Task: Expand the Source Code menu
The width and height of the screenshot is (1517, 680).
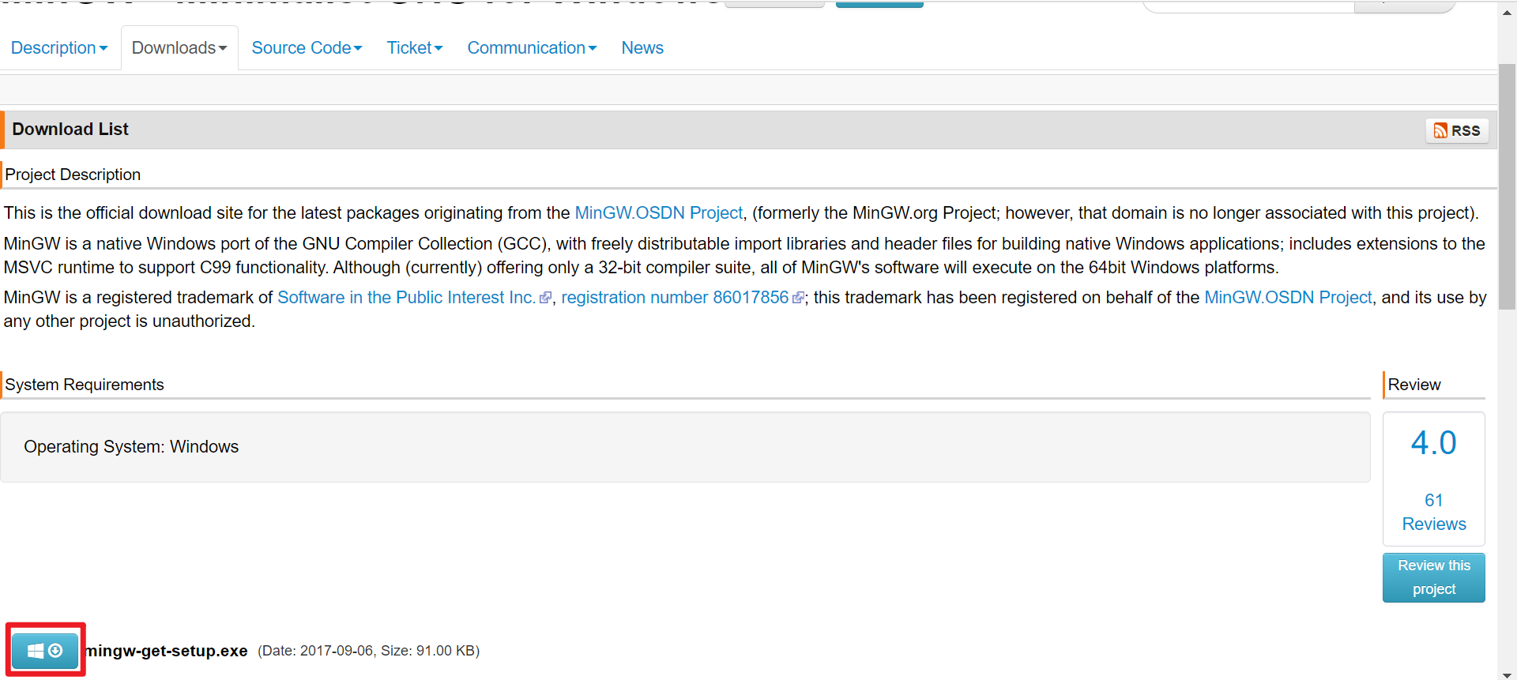Action: click(307, 48)
